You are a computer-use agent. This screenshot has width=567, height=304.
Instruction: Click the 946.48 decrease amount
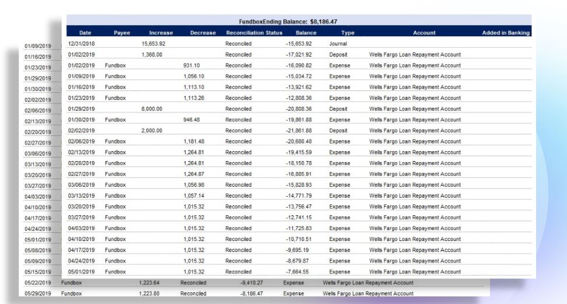pyautogui.click(x=191, y=120)
